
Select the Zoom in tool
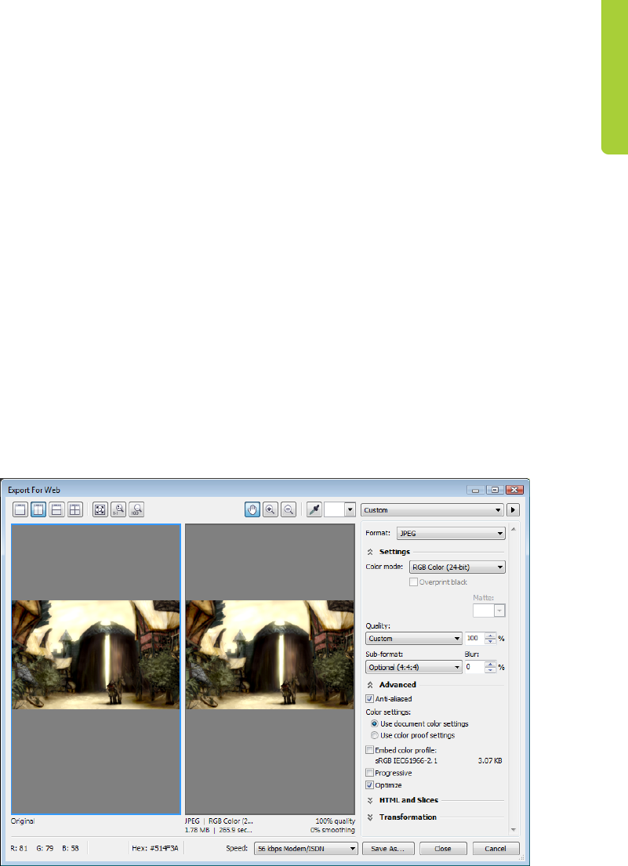point(270,509)
